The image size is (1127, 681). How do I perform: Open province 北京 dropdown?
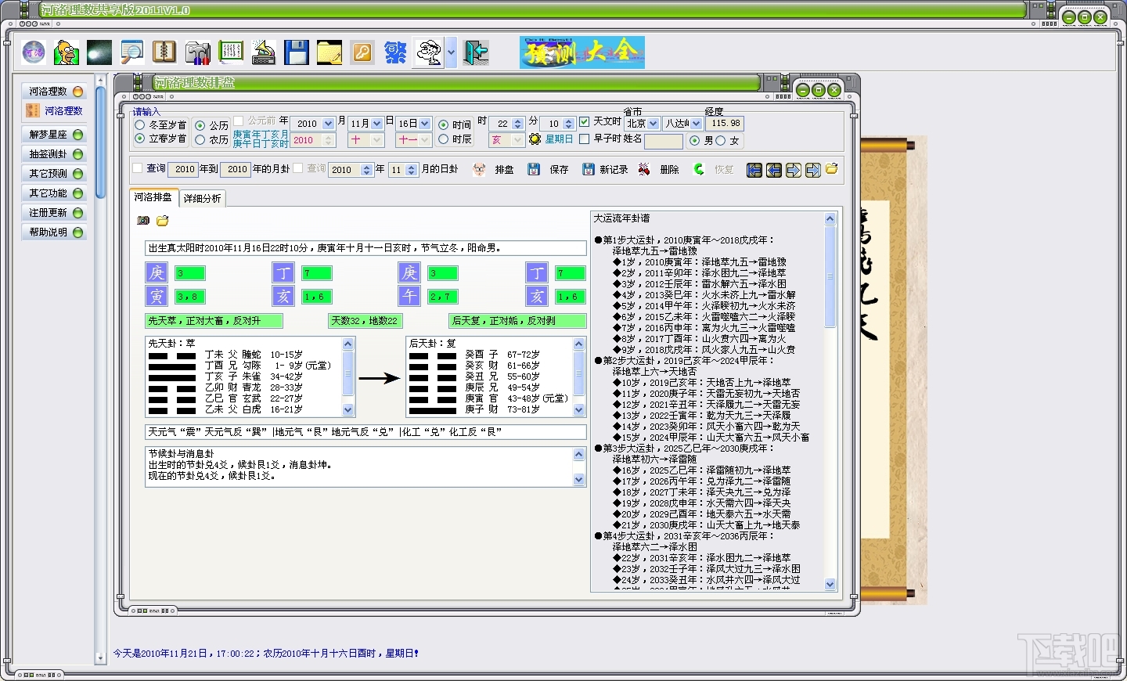coord(654,124)
